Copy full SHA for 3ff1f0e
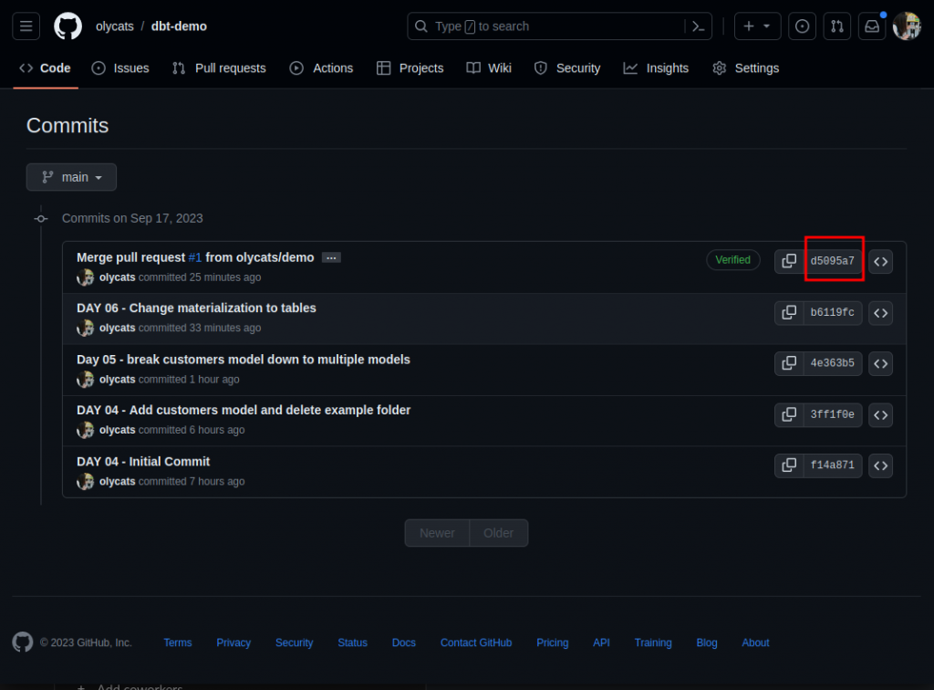Viewport: 934px width, 690px height. tap(789, 414)
